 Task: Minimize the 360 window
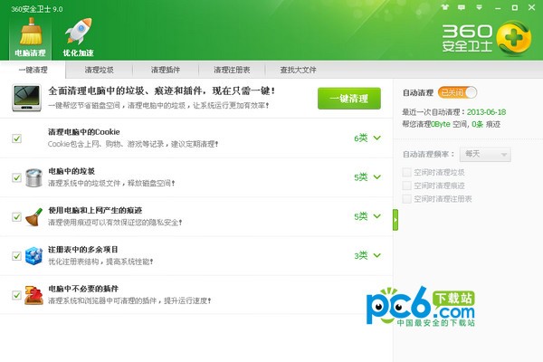[498, 7]
